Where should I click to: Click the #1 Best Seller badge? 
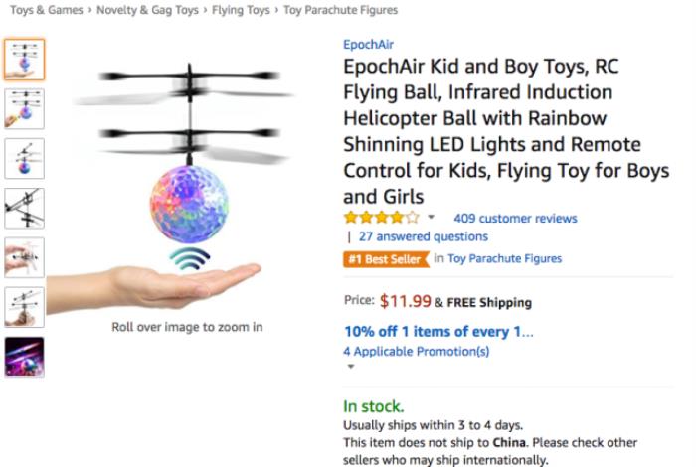(x=386, y=259)
